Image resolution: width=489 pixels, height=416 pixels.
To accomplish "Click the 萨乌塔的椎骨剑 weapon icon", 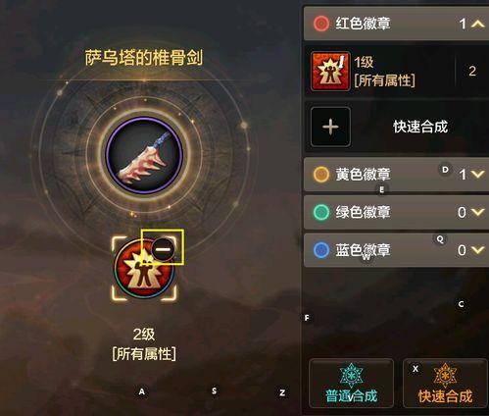I will [x=144, y=156].
